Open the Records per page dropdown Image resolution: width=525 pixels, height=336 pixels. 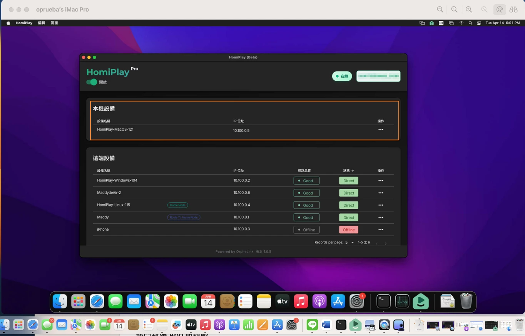349,243
